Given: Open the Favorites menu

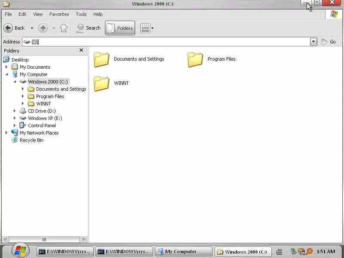Looking at the screenshot, I should pyautogui.click(x=59, y=14).
